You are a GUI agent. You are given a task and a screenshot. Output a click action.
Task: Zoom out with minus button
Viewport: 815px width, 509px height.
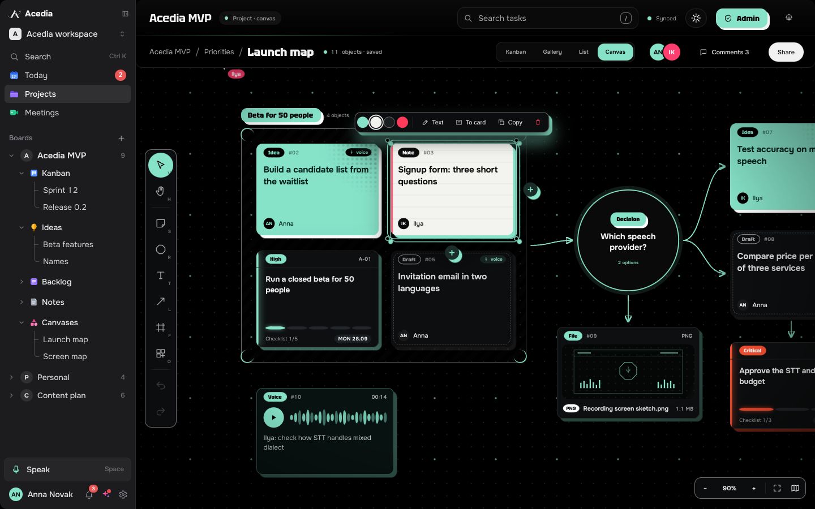click(x=705, y=488)
